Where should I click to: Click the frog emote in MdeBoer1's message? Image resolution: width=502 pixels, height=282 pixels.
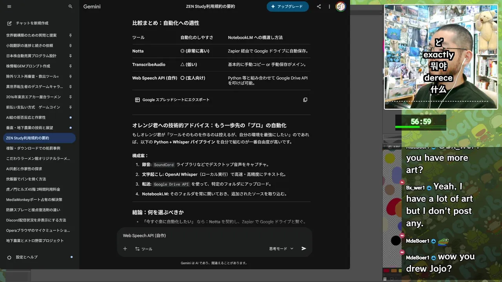tap(443, 241)
